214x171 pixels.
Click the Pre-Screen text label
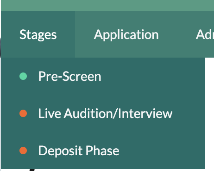69,76
